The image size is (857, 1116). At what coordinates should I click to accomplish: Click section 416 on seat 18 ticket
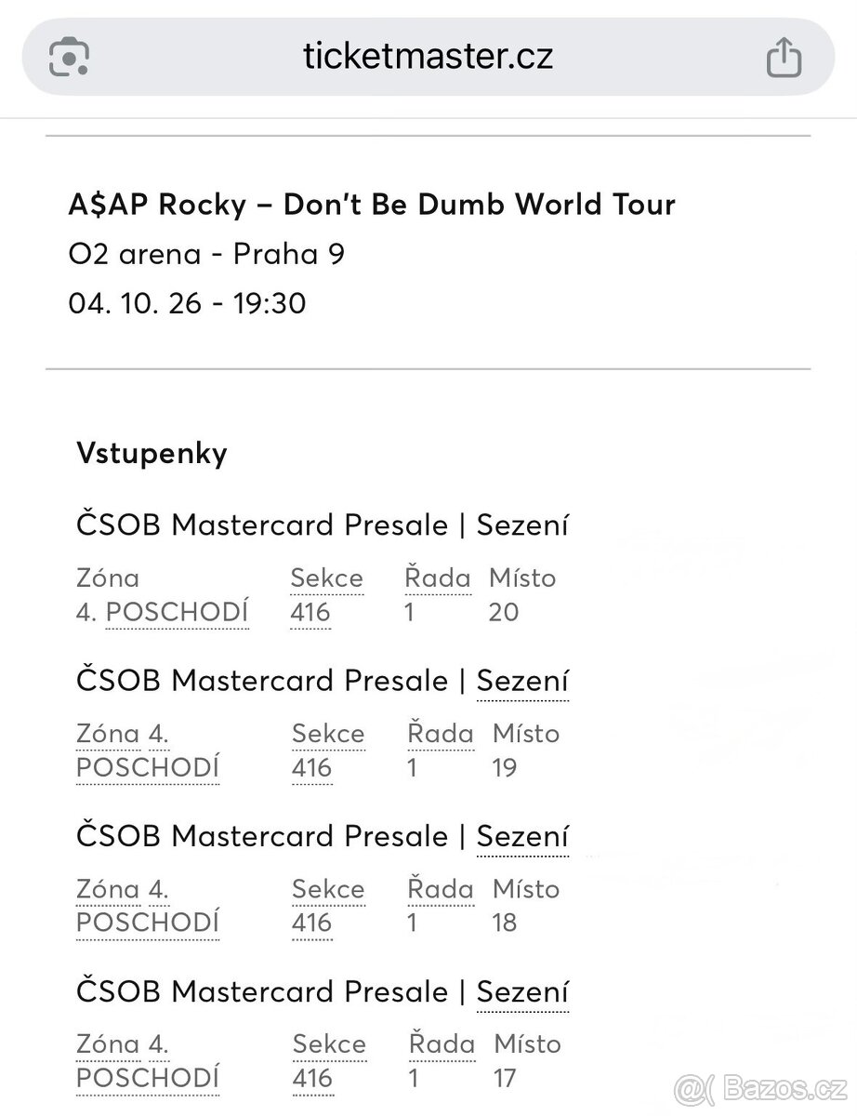(x=312, y=923)
